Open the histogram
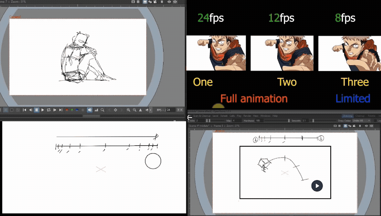The width and height of the screenshot is (381, 216). (x=96, y=110)
